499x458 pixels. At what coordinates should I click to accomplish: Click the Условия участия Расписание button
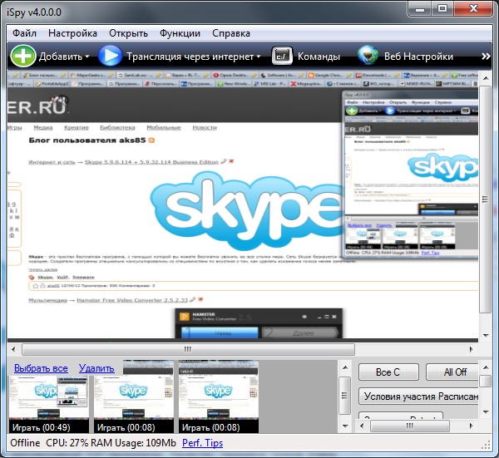pos(419,396)
